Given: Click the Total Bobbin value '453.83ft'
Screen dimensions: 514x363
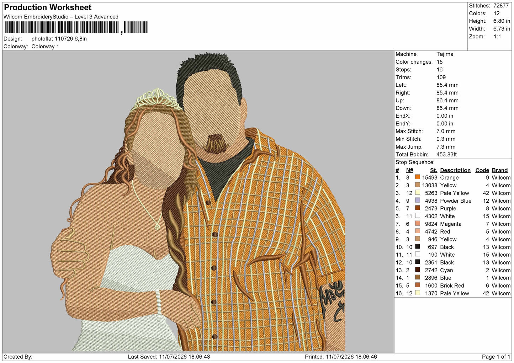Looking at the screenshot, I should pos(447,155).
